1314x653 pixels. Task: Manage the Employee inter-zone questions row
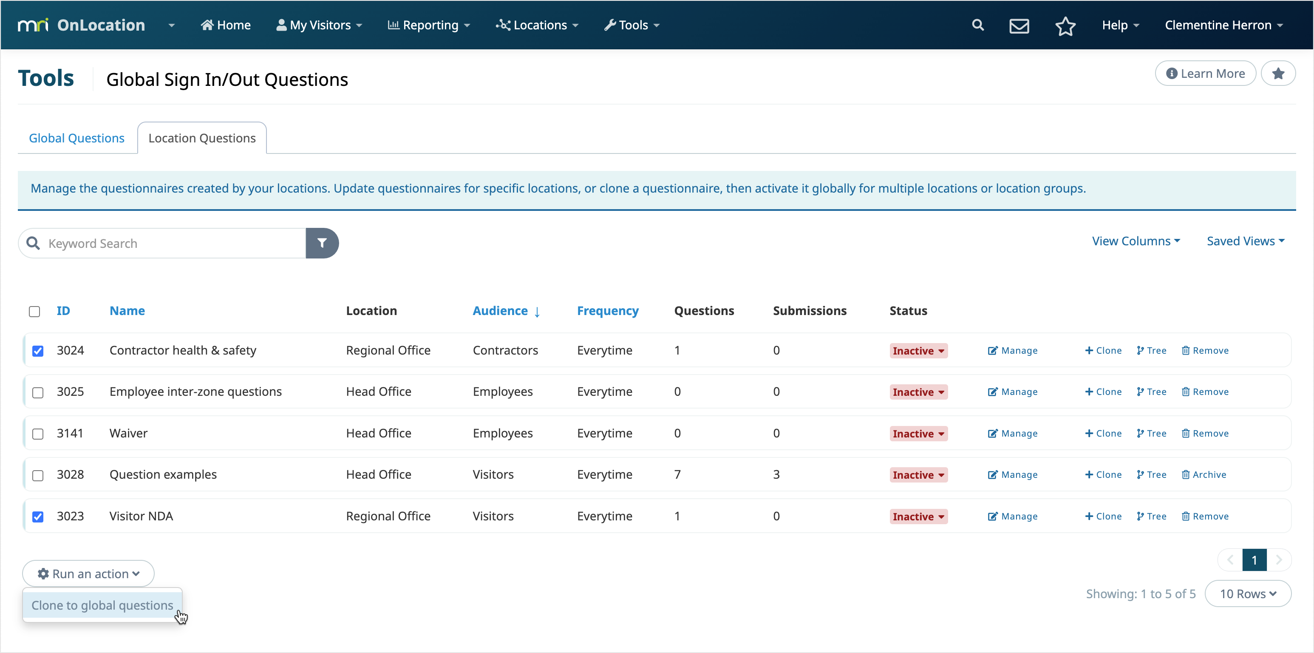(1013, 392)
